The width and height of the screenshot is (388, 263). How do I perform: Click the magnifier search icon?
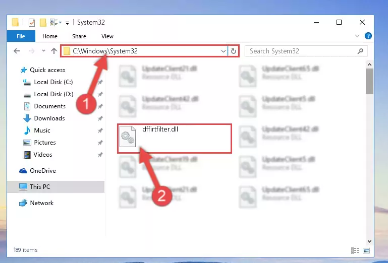(x=361, y=51)
